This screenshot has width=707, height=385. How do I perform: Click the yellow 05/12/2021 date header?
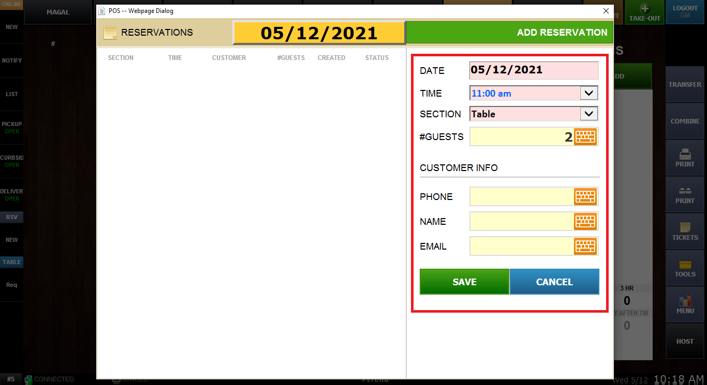click(319, 33)
